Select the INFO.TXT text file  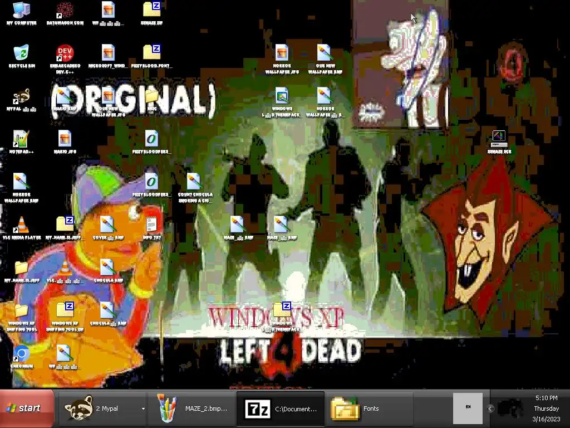[x=151, y=228]
